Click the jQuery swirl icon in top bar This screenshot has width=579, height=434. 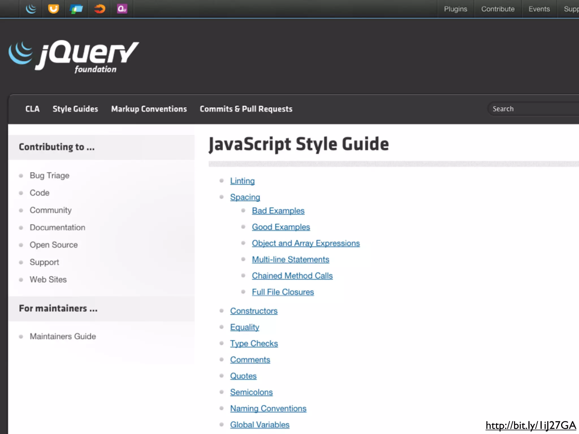31,9
